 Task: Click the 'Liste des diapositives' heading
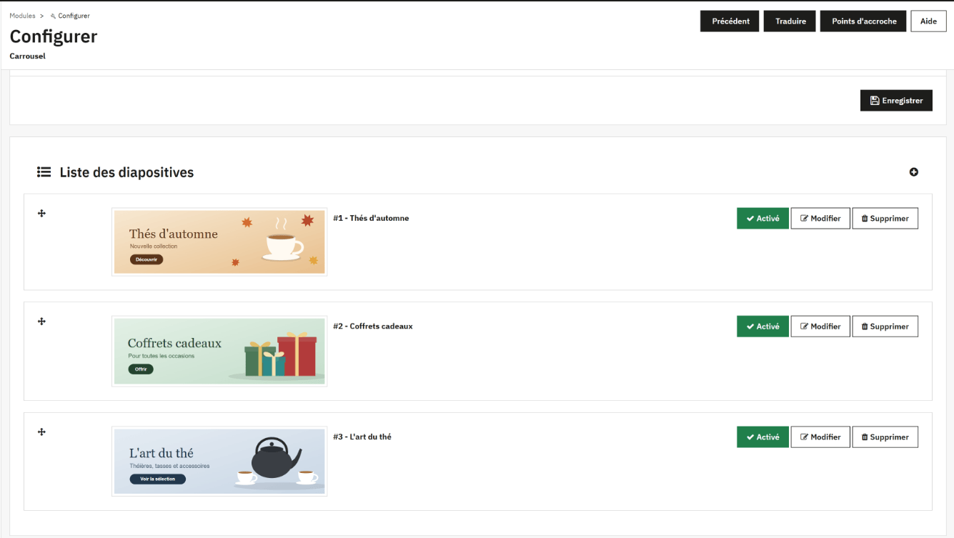(x=126, y=172)
